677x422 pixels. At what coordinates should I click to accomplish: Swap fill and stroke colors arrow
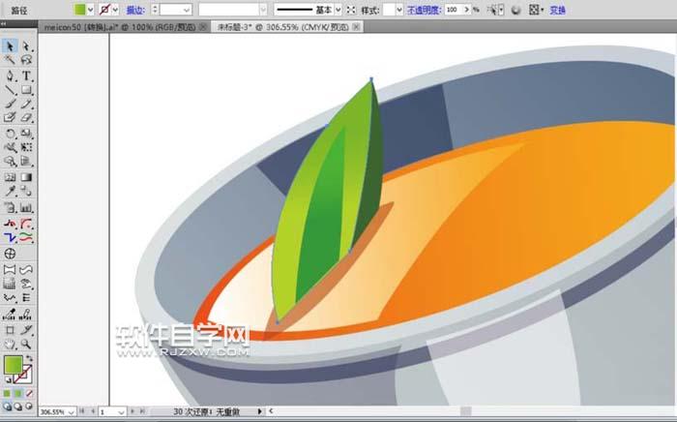tap(29, 358)
